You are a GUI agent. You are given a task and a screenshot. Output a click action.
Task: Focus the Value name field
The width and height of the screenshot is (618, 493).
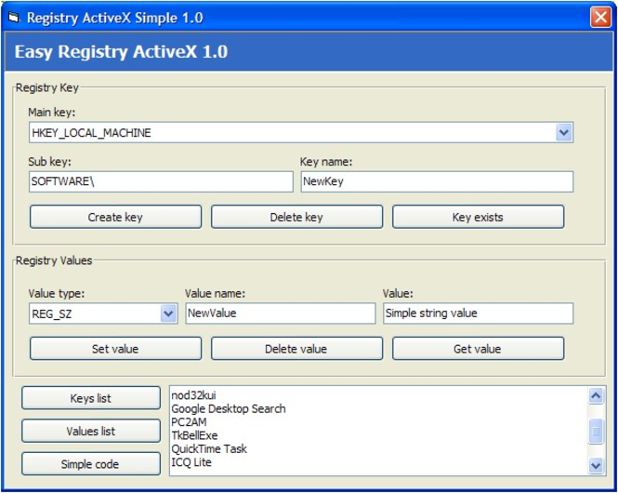click(x=281, y=313)
